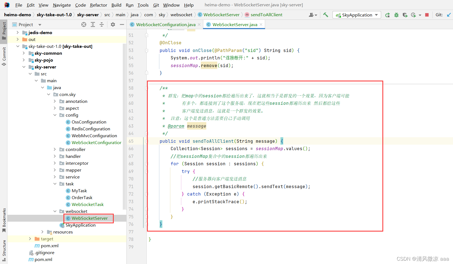The width and height of the screenshot is (453, 264).
Task: Open sky-server pom.xml file
Action: pos(49,246)
